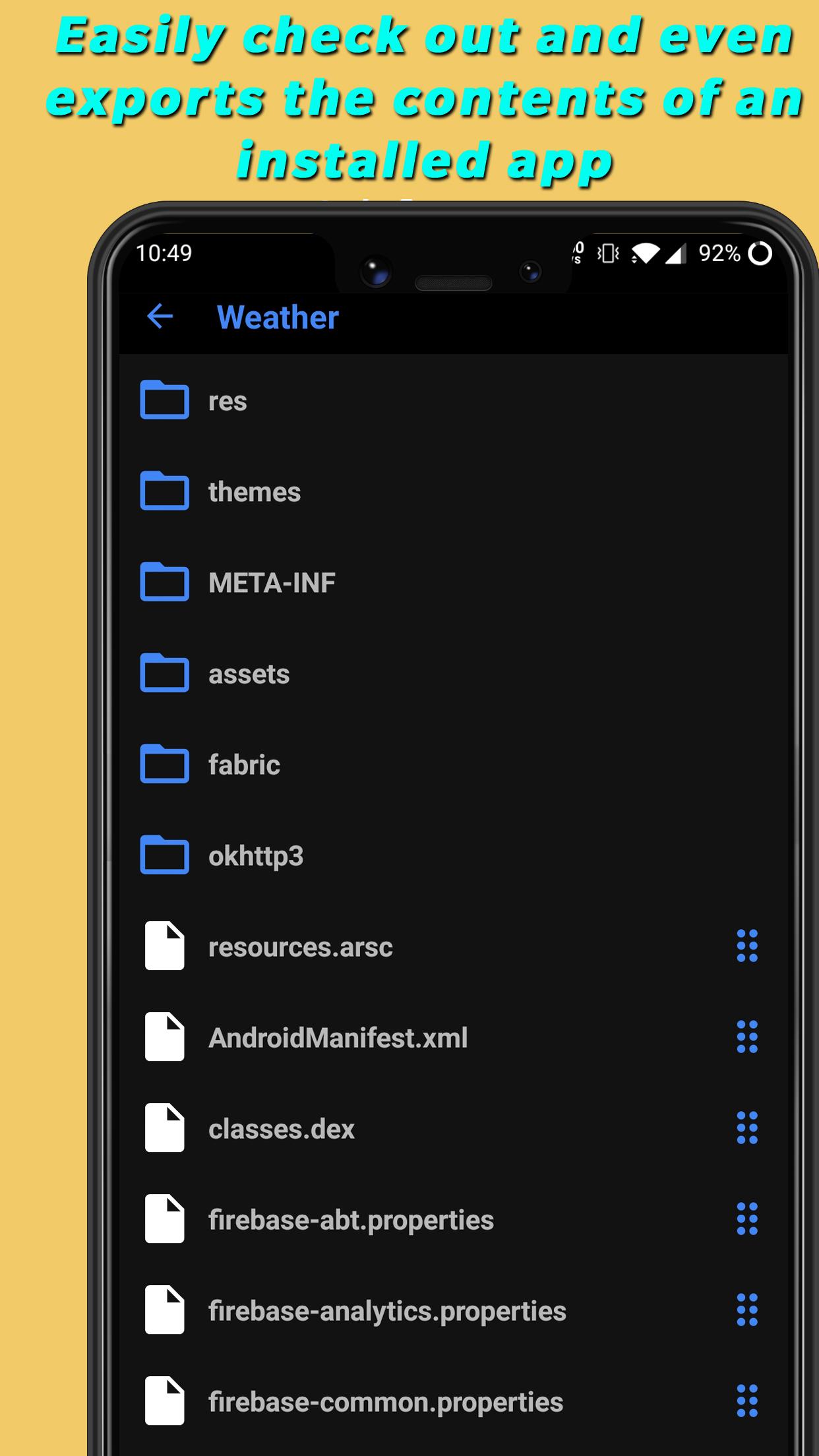
Task: Open the META-INF folder icon
Action: click(x=164, y=582)
